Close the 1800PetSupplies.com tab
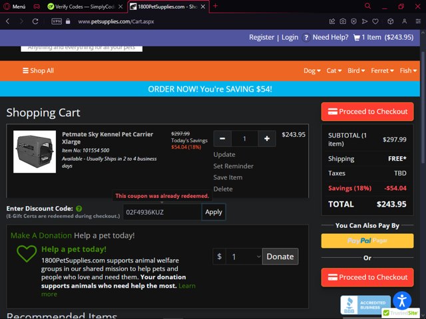This screenshot has width=426, height=319. [203, 7]
